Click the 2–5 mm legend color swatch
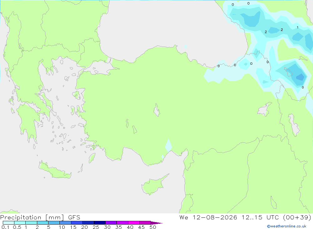The height and width of the screenshot is (229, 313). (x=43, y=223)
